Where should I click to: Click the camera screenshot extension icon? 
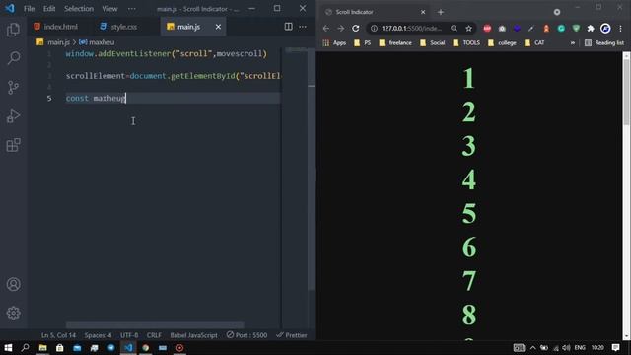502,29
